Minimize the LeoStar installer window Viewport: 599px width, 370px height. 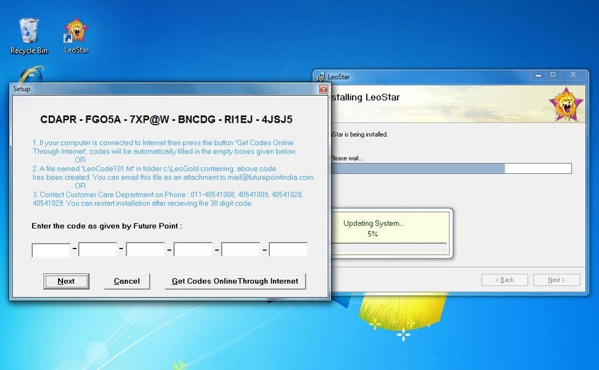click(x=538, y=75)
